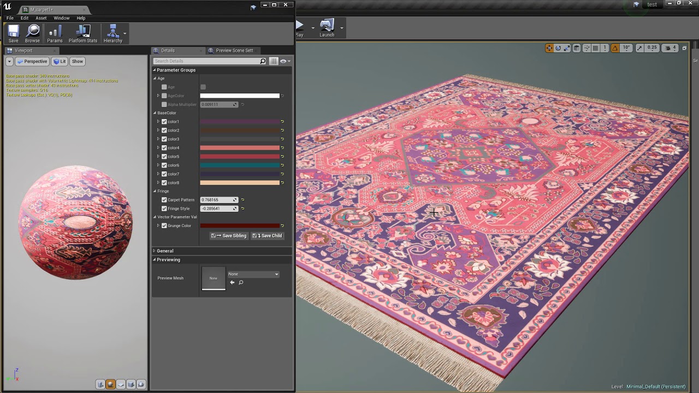This screenshot has height=393, width=699.
Task: Set the preview mesh to sphere
Action: tap(111, 384)
